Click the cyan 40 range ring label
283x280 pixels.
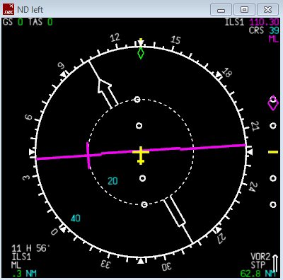(76, 218)
